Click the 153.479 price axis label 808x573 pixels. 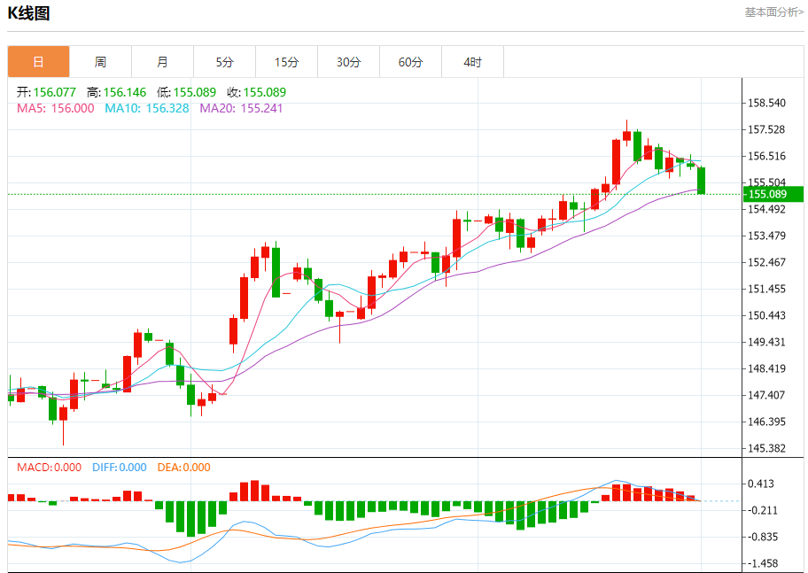pyautogui.click(x=766, y=236)
